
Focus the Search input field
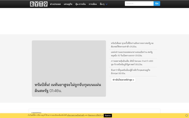[139, 3]
